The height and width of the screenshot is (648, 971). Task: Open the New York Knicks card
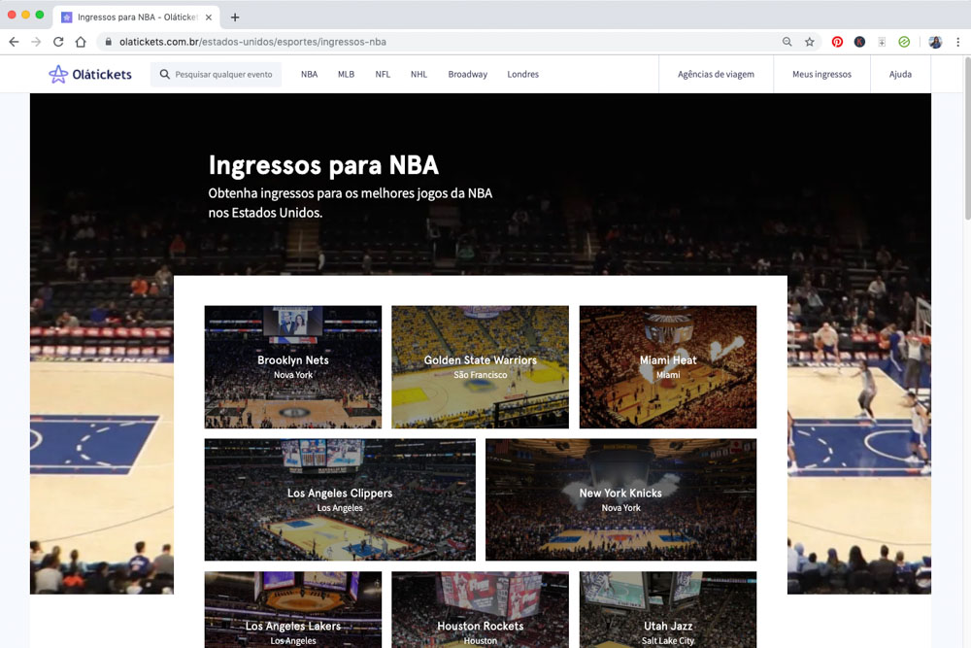620,500
